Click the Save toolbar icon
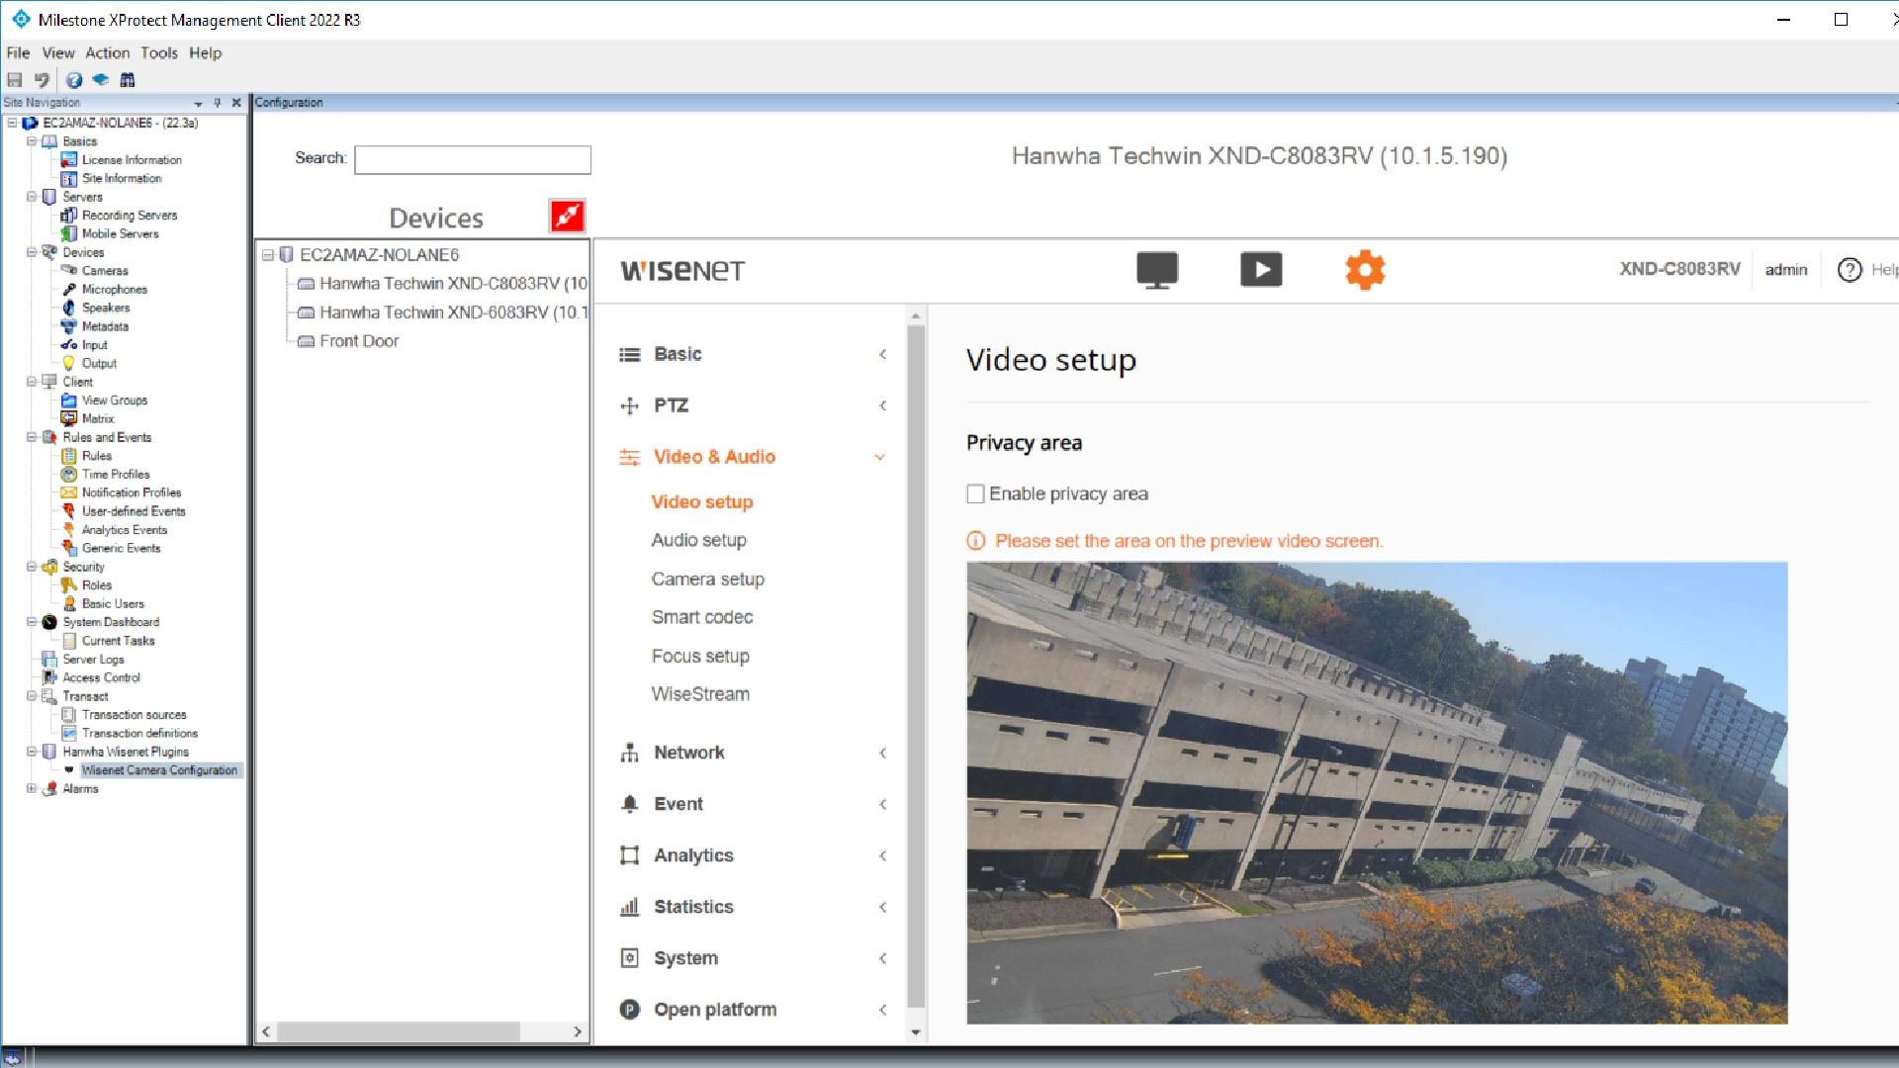Image resolution: width=1899 pixels, height=1068 pixels. pyautogui.click(x=15, y=80)
